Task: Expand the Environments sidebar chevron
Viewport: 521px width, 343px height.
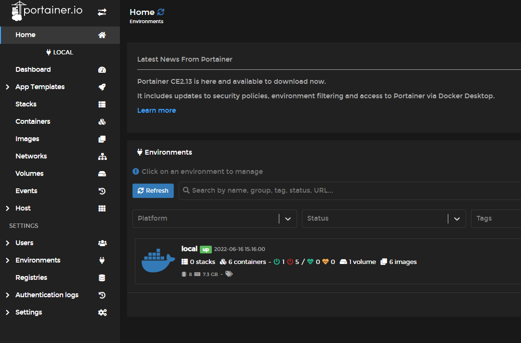Action: [x=8, y=260]
